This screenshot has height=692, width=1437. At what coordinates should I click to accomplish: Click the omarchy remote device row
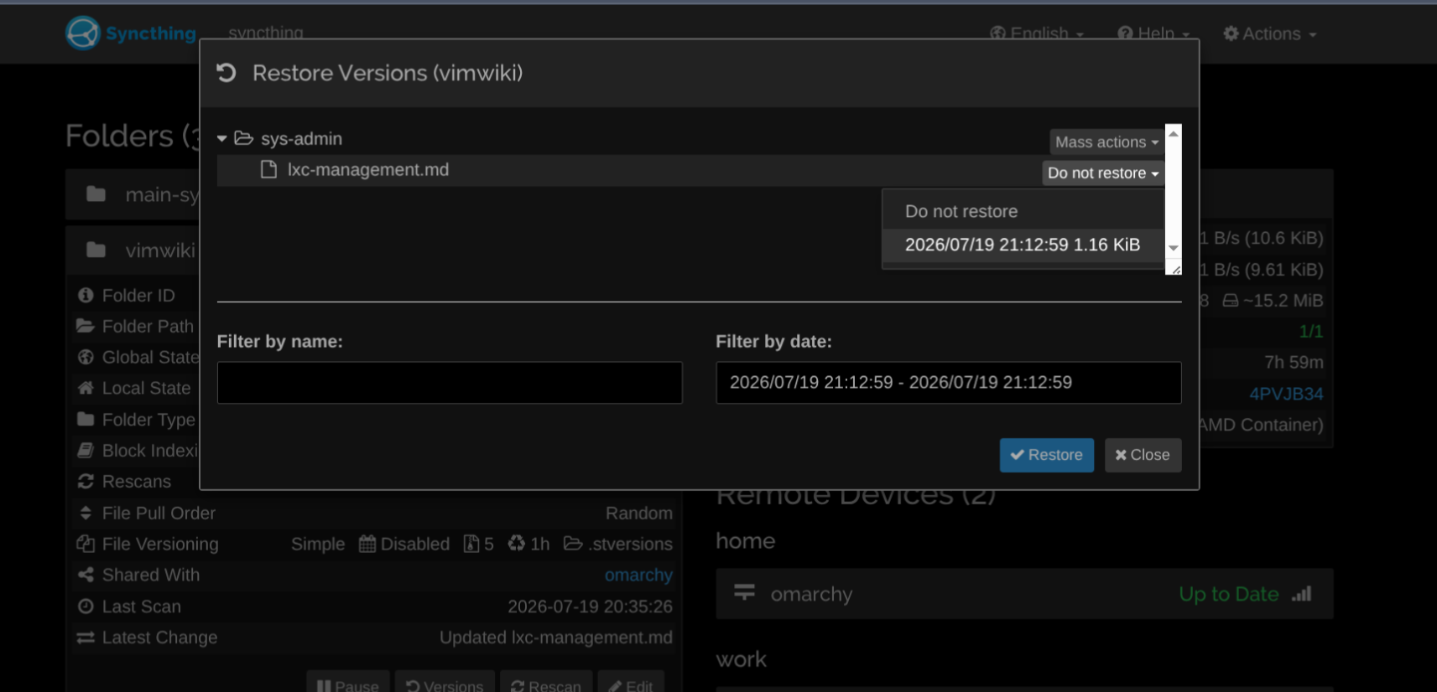click(x=1024, y=594)
